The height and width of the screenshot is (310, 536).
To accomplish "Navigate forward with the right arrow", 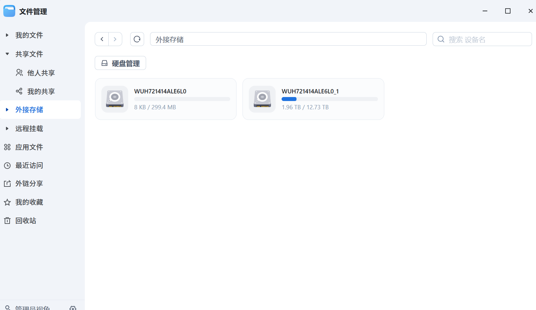I will pyautogui.click(x=115, y=39).
